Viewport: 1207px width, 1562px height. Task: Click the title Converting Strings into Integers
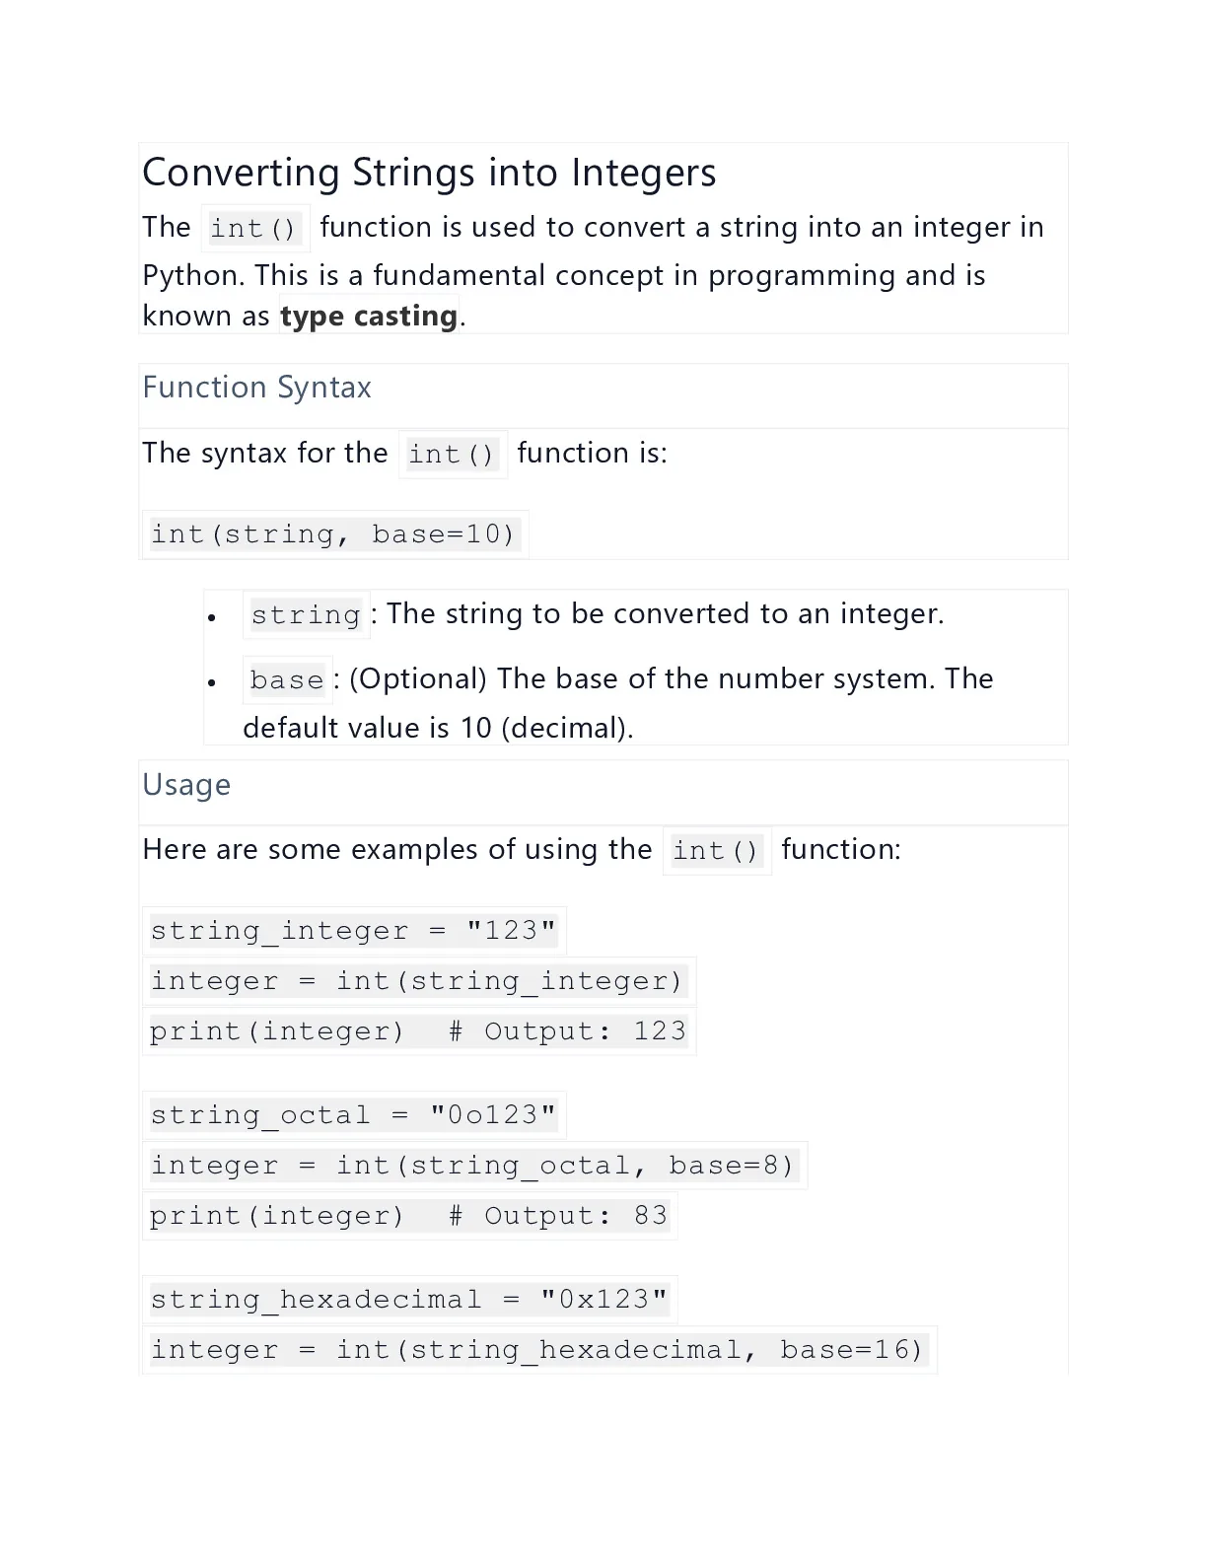(429, 173)
